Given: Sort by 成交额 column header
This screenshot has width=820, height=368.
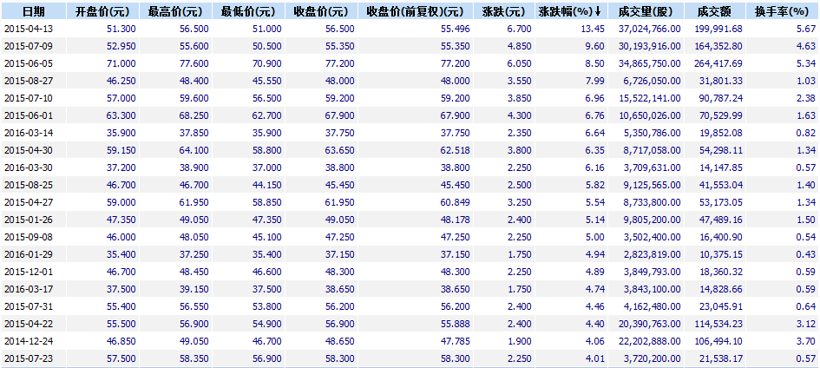Looking at the screenshot, I should (712, 11).
